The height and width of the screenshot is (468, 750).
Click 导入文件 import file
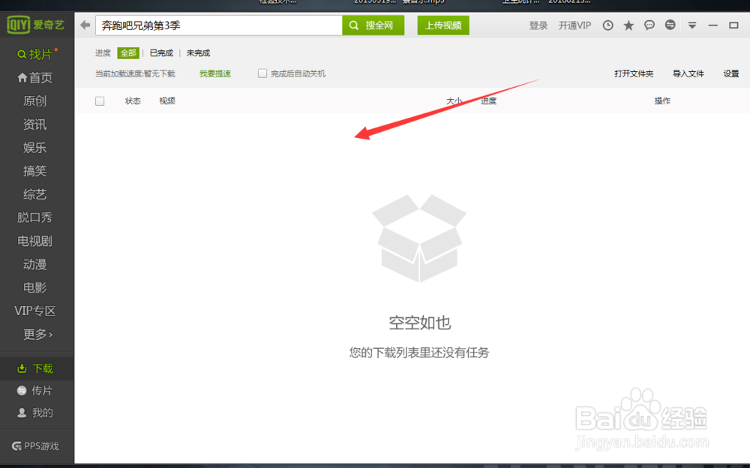[x=688, y=73]
